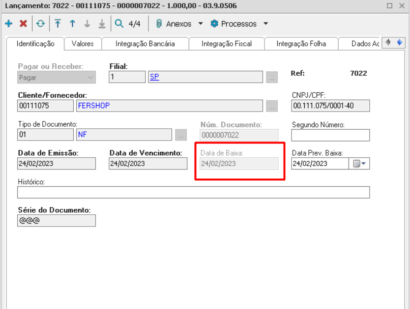The height and width of the screenshot is (309, 410).
Task: Open the Data Prev. Baixa calendar dropdown
Action: pyautogui.click(x=359, y=164)
